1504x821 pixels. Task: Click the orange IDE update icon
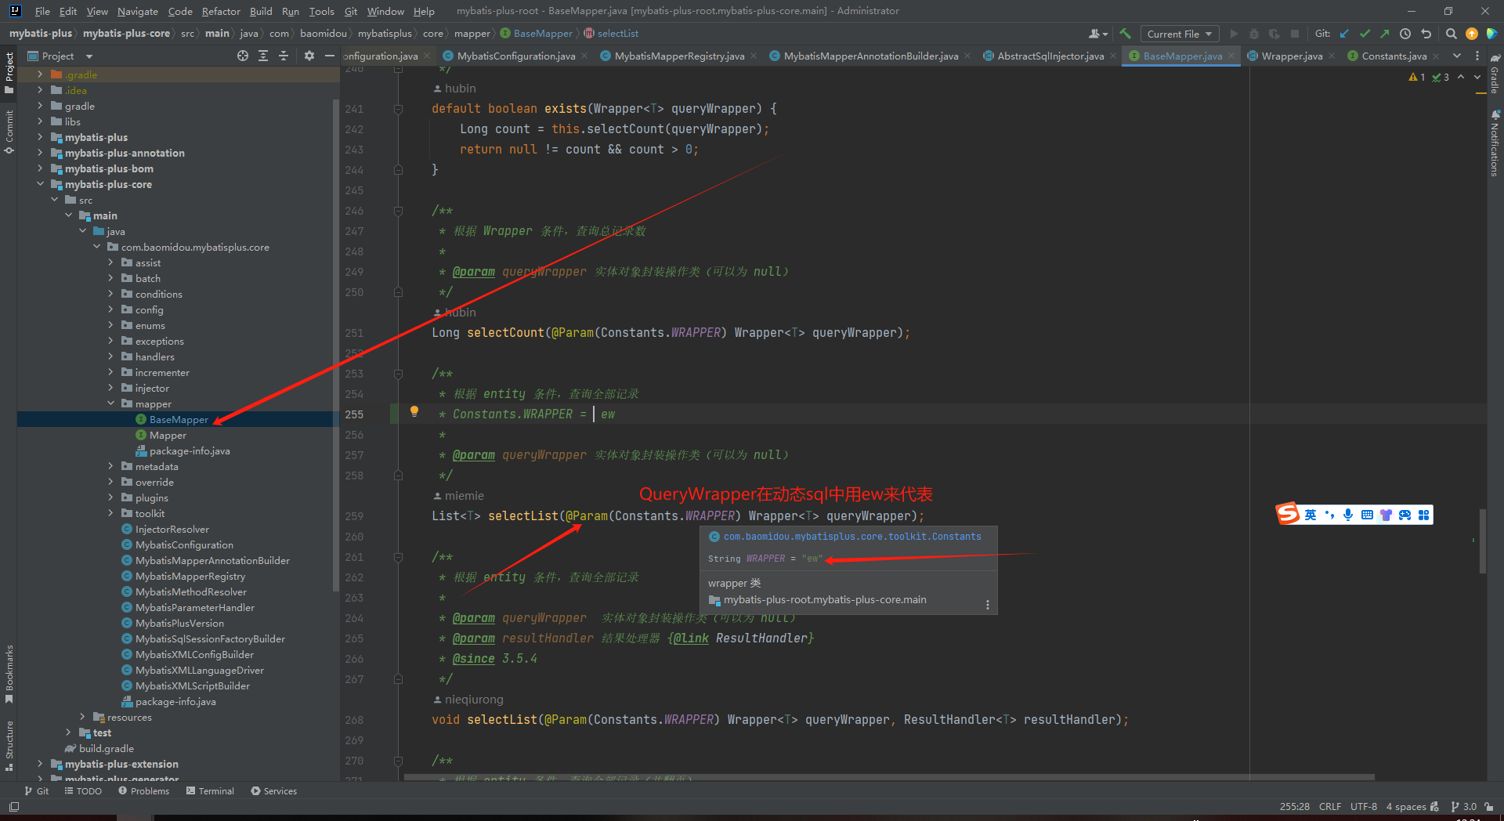(x=1471, y=34)
